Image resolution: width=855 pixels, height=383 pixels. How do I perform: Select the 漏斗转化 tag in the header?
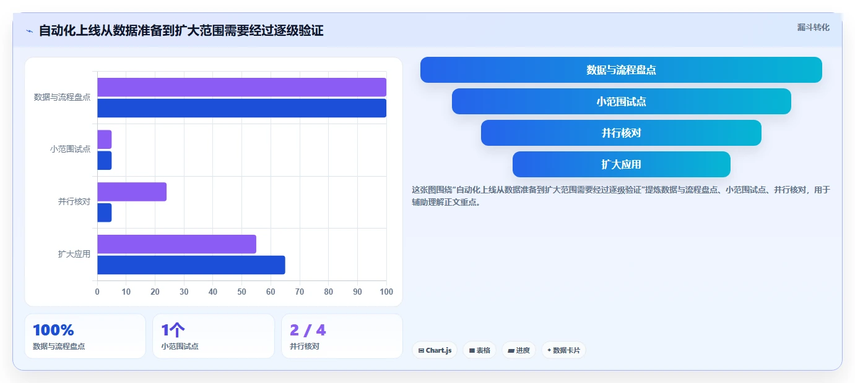tap(813, 27)
